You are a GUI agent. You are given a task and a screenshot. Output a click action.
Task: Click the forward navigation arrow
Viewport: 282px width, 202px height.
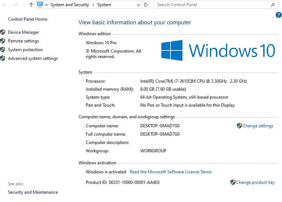[15, 5]
